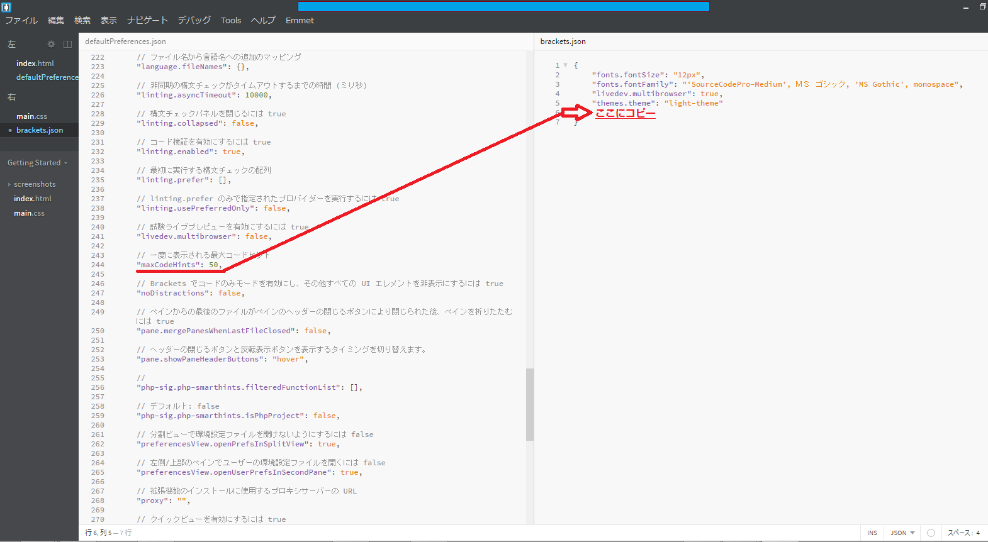Click the "linting.collapsed": false line
The width and height of the screenshot is (988, 542).
pos(197,123)
